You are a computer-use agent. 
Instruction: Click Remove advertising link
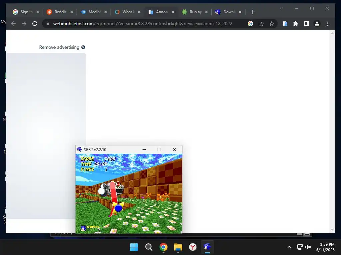59,47
